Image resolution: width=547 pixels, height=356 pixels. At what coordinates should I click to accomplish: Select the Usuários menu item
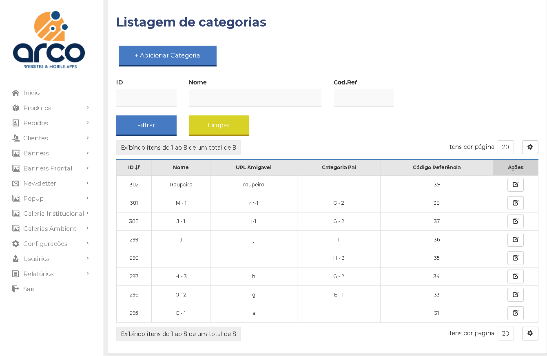(36, 259)
